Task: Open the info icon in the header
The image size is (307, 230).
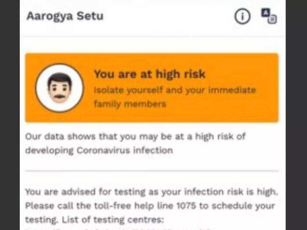Action: point(242,16)
